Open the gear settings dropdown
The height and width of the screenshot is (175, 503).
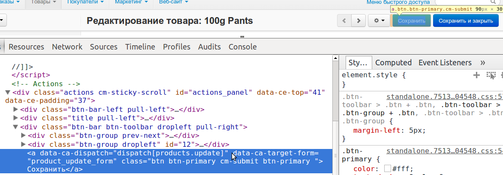379,20
